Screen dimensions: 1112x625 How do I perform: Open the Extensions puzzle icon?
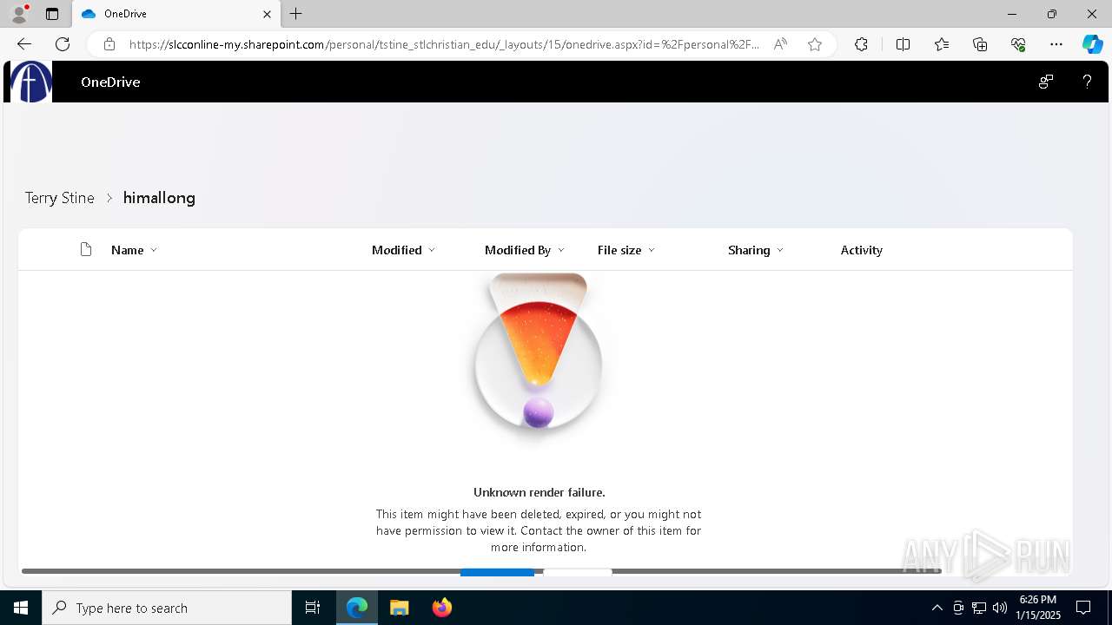pos(861,44)
